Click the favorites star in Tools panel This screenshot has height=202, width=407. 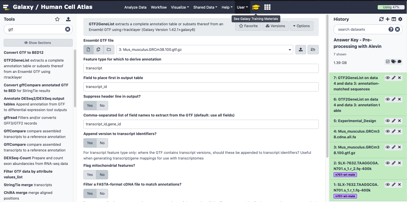[57, 19]
